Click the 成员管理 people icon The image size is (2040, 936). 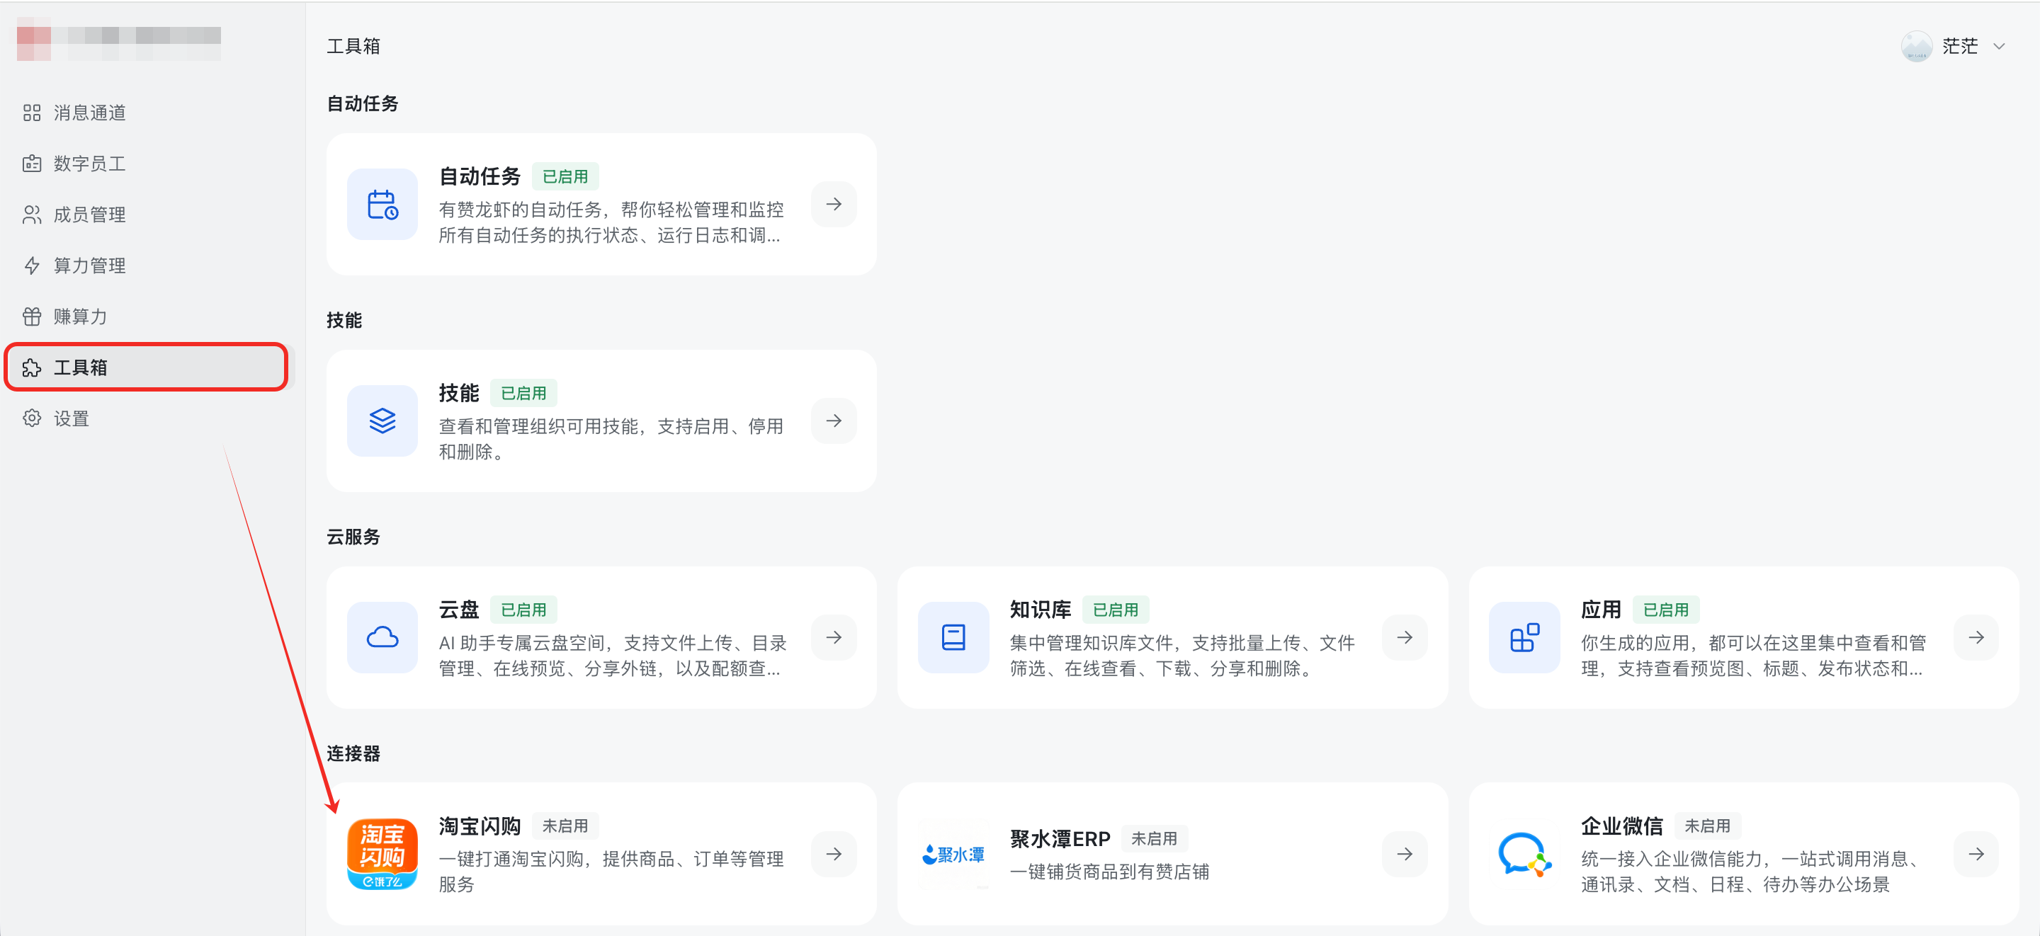click(32, 215)
